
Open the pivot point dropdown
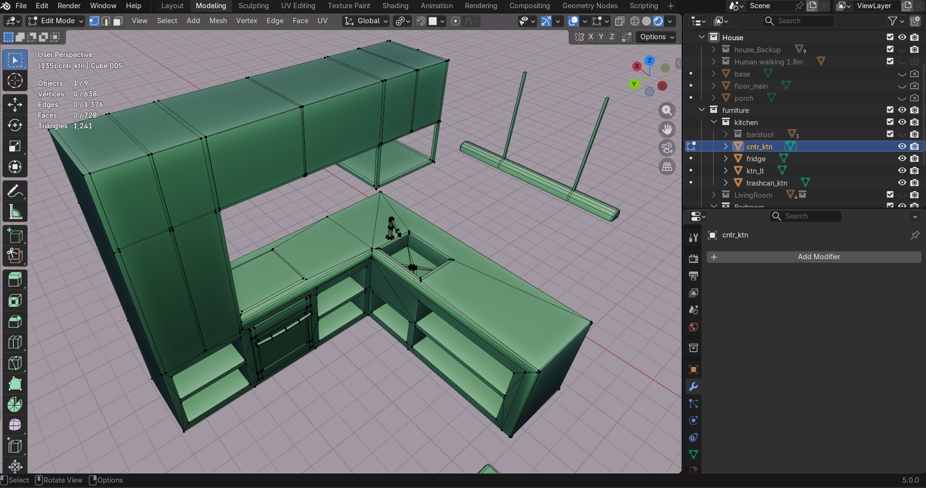point(403,21)
